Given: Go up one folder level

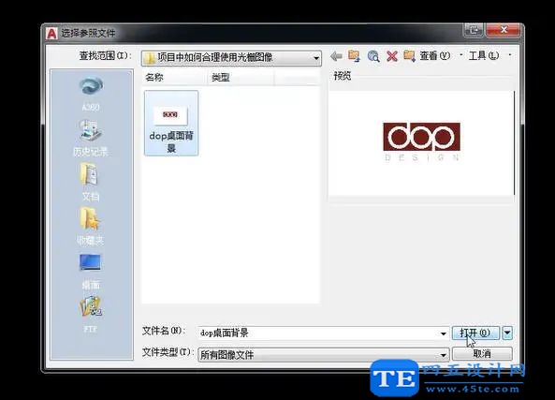Looking at the screenshot, I should (x=355, y=56).
